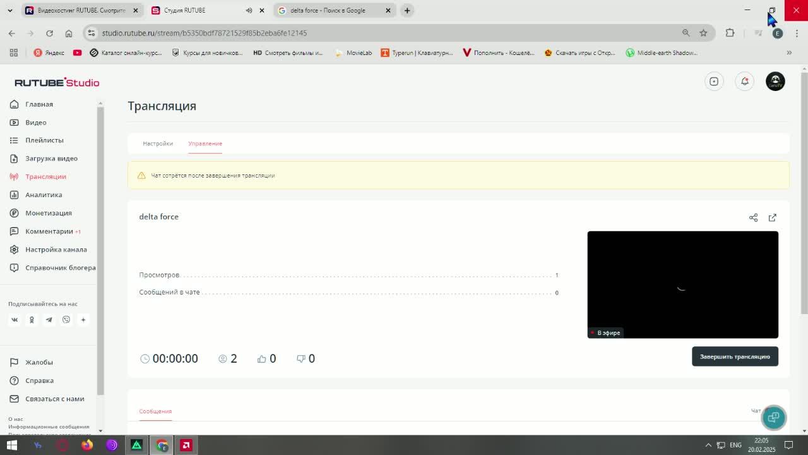Viewport: 808px width, 455px height.
Task: Show hidden bookmarks with the chevron
Action: click(x=789, y=53)
